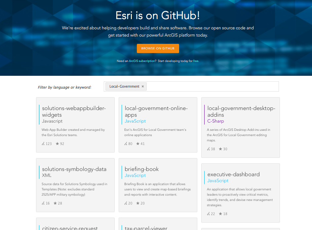The height and width of the screenshot is (230, 312).
Task: Filter by JavaScript on local-government-online-apps card
Action: pos(135,121)
